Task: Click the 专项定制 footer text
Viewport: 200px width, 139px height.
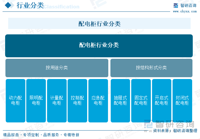Action: coord(31,135)
